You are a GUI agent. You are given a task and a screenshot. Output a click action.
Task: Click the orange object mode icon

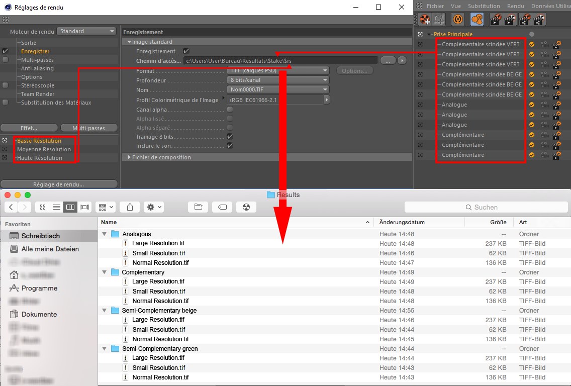coord(477,19)
